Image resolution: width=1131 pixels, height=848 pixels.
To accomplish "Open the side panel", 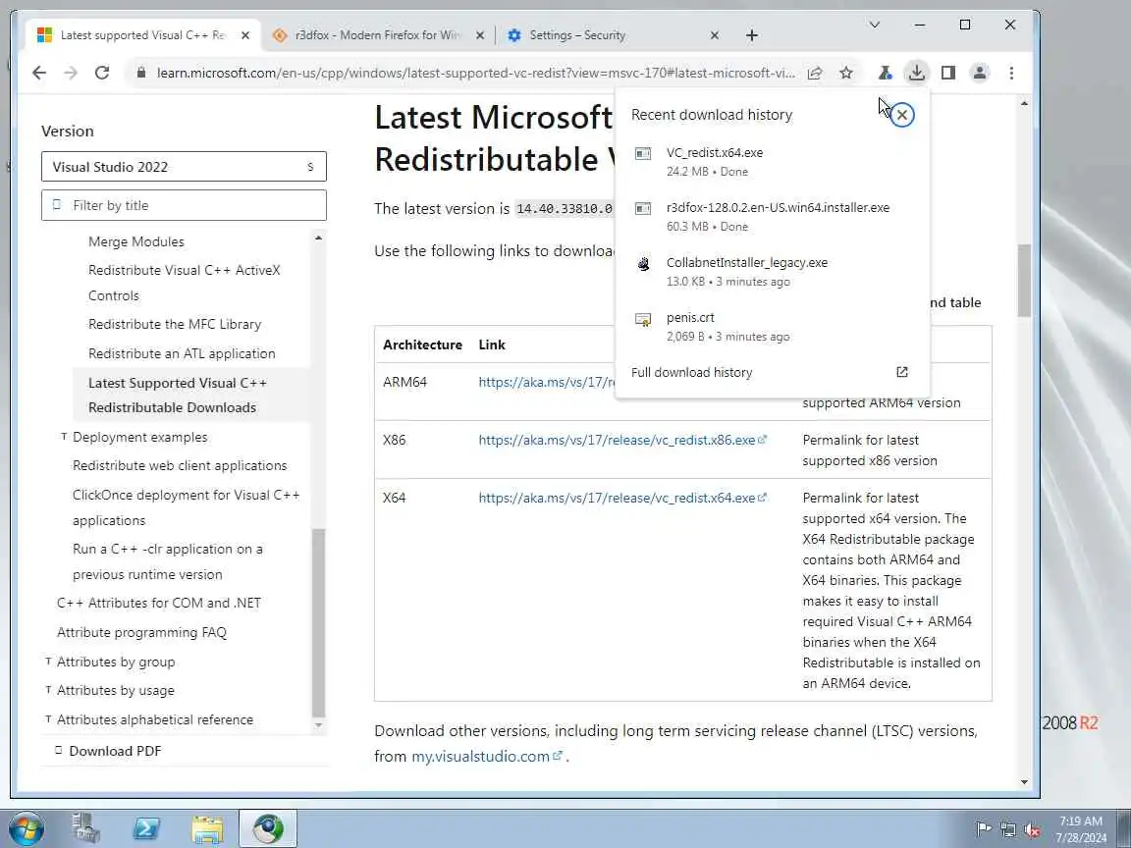I will coord(948,73).
